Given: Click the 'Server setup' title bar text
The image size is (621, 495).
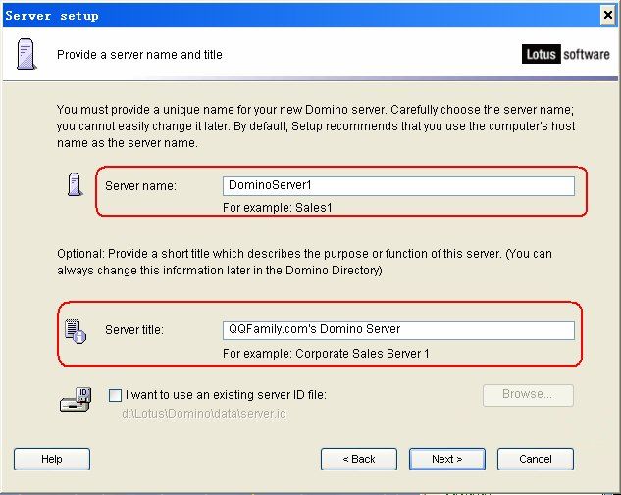Looking at the screenshot, I should (52, 16).
